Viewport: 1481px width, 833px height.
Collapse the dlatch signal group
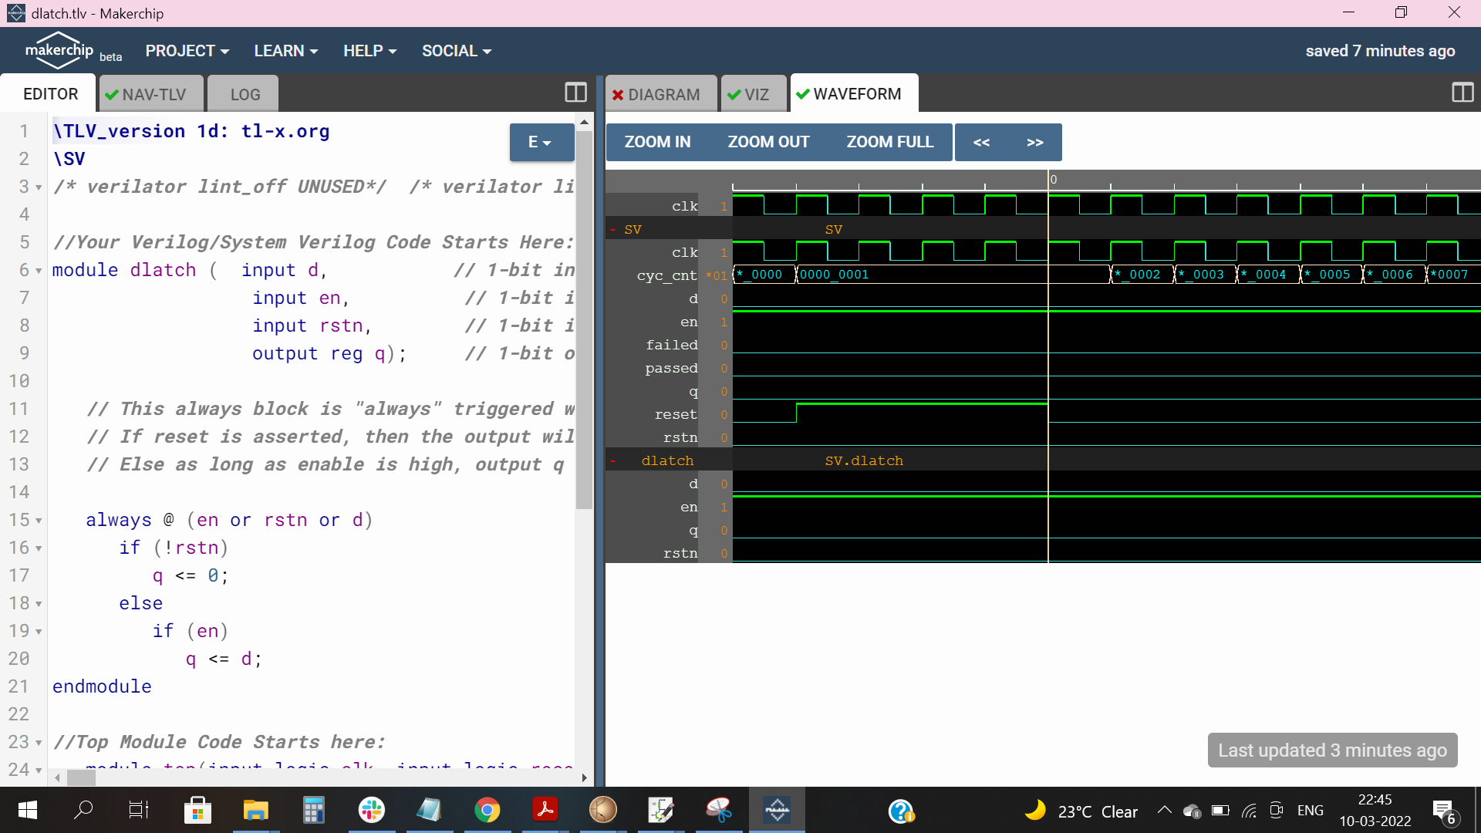click(613, 461)
